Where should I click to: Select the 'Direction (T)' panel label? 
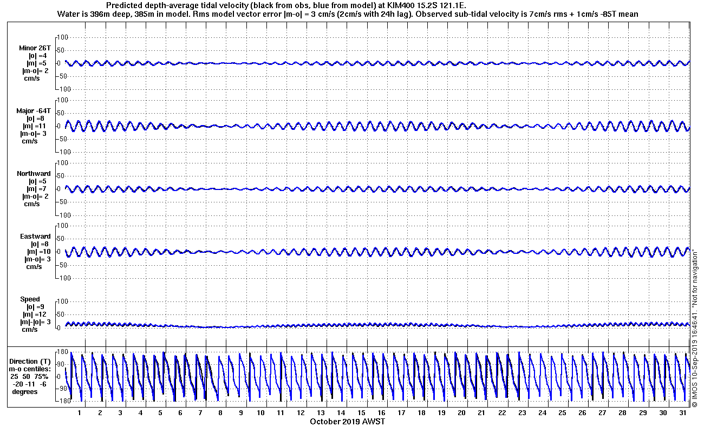[31, 362]
